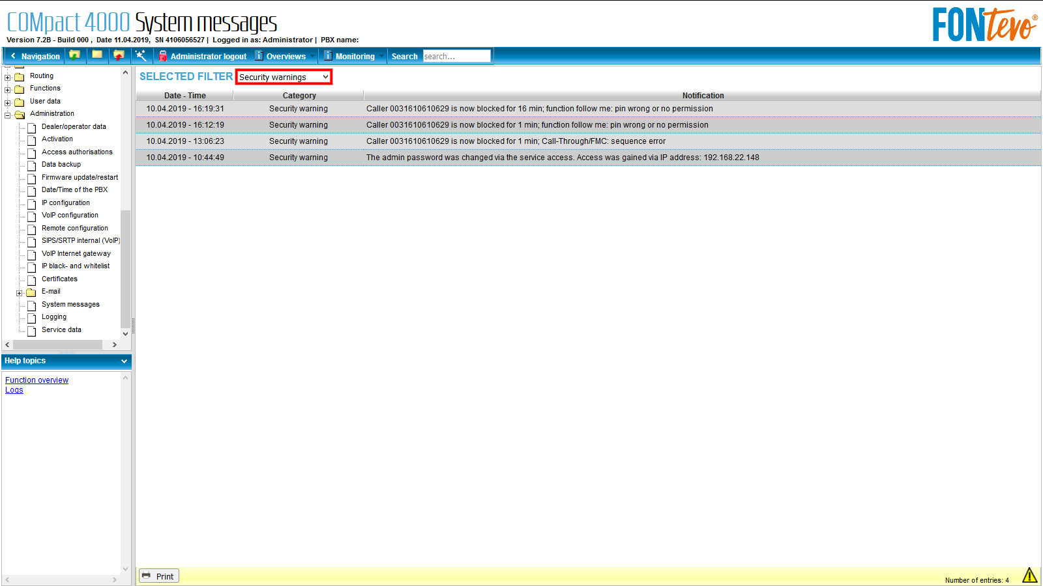Click the Search label in toolbar
1043x586 pixels.
pos(404,57)
